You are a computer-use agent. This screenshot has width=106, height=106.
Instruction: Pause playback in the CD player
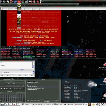8,75
